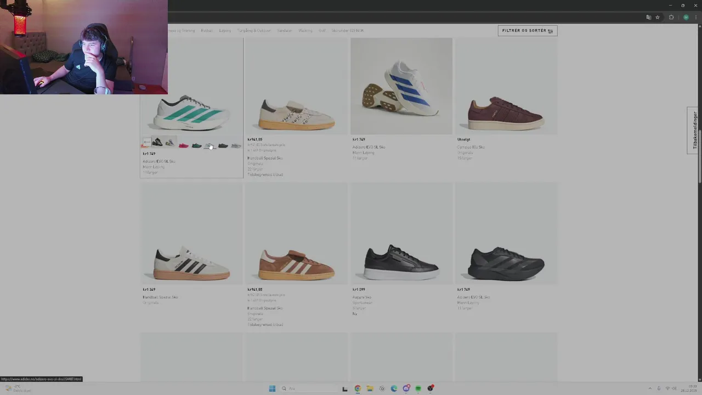702x395 pixels.
Task: Open the taskbar clock and date
Action: point(689,389)
